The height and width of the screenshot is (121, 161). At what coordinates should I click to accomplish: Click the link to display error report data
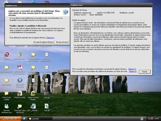coord(50,38)
